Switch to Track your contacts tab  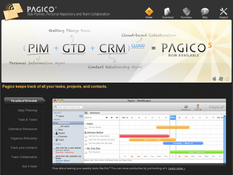24,148
